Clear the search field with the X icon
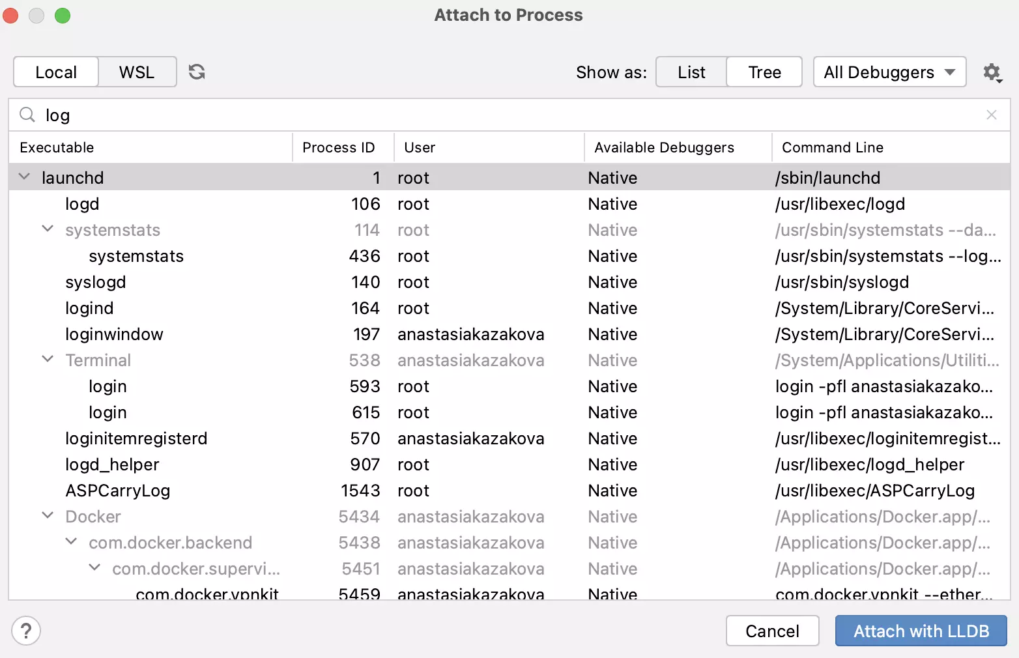1019x658 pixels. [x=992, y=115]
